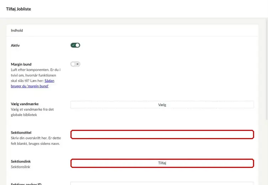Enable the Margin bund switch
Screen dimensions: 268x185
(75, 64)
